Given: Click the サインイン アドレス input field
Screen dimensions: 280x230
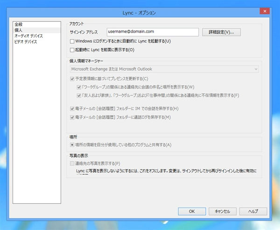Looking at the screenshot, I should click(153, 32).
